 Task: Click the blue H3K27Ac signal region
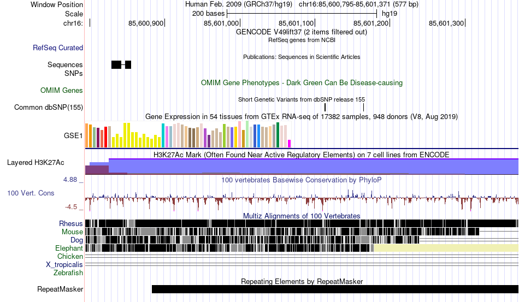pyautogui.click(x=313, y=166)
